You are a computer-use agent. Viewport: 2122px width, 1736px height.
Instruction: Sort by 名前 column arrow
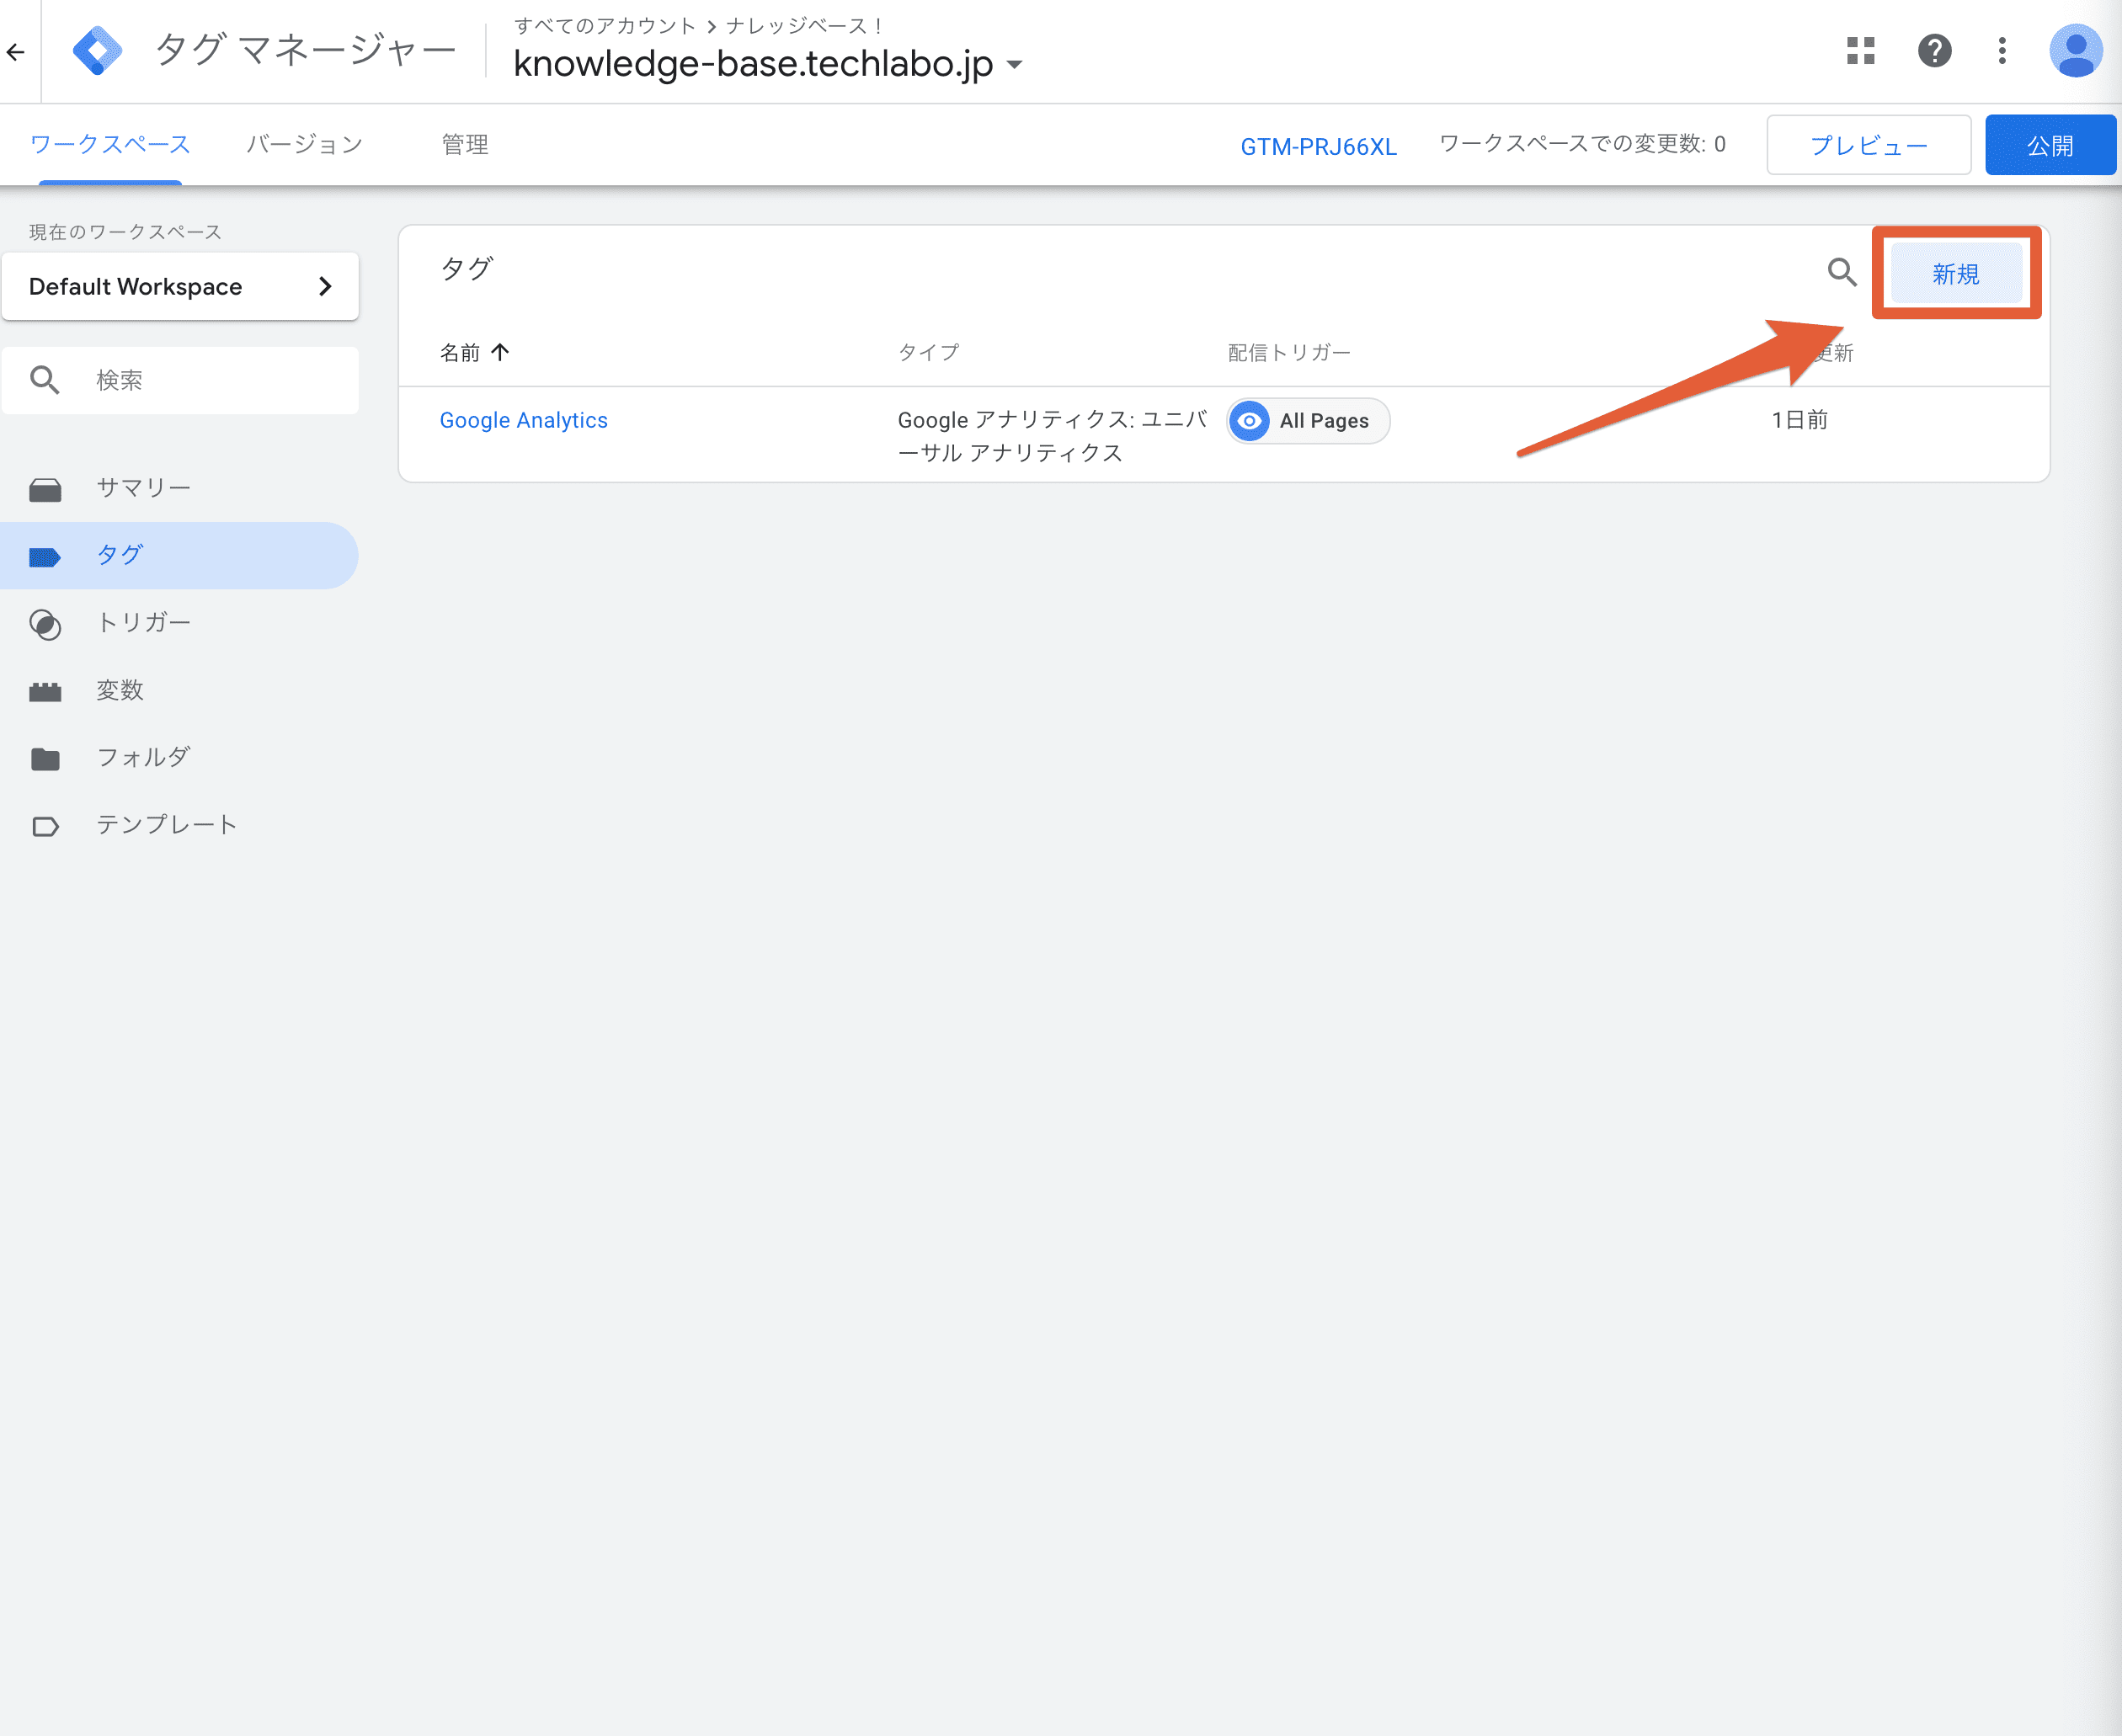(500, 352)
